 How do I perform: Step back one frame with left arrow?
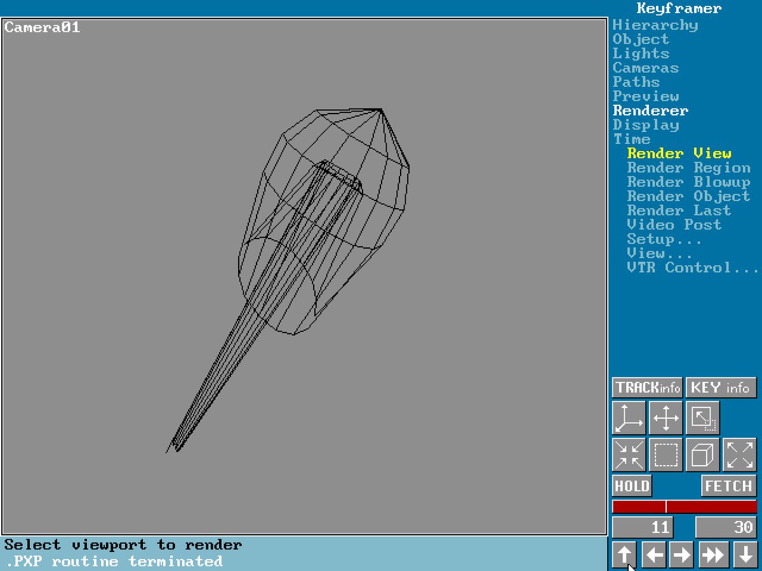tap(653, 555)
